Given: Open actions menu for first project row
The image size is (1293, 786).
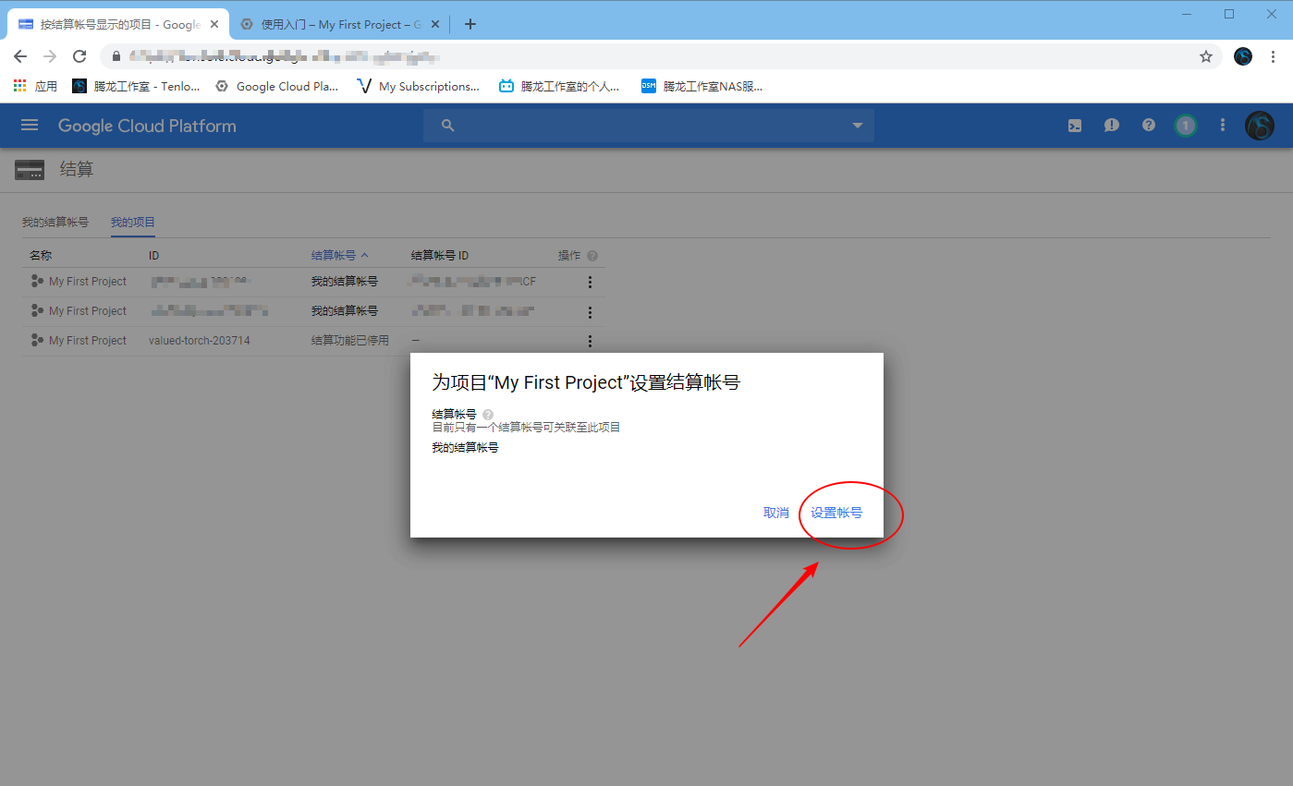Looking at the screenshot, I should click(591, 283).
